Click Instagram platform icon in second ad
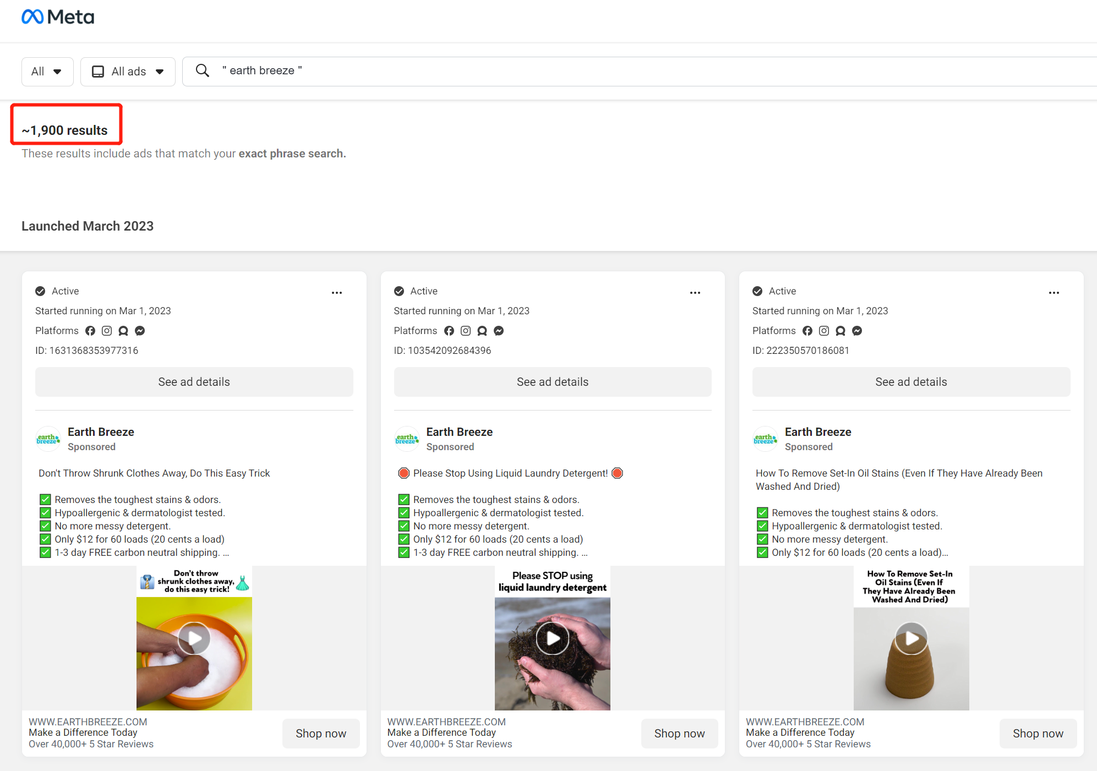Viewport: 1097px width, 771px height. (x=466, y=331)
